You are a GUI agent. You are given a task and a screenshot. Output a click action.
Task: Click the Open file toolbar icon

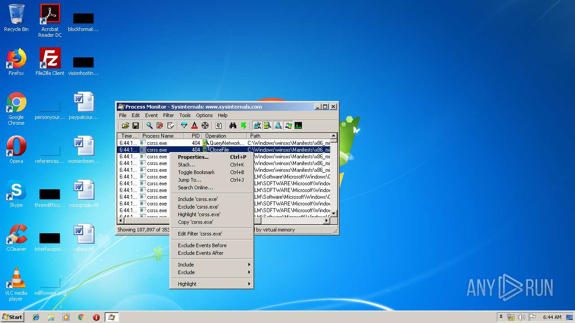[x=125, y=126]
